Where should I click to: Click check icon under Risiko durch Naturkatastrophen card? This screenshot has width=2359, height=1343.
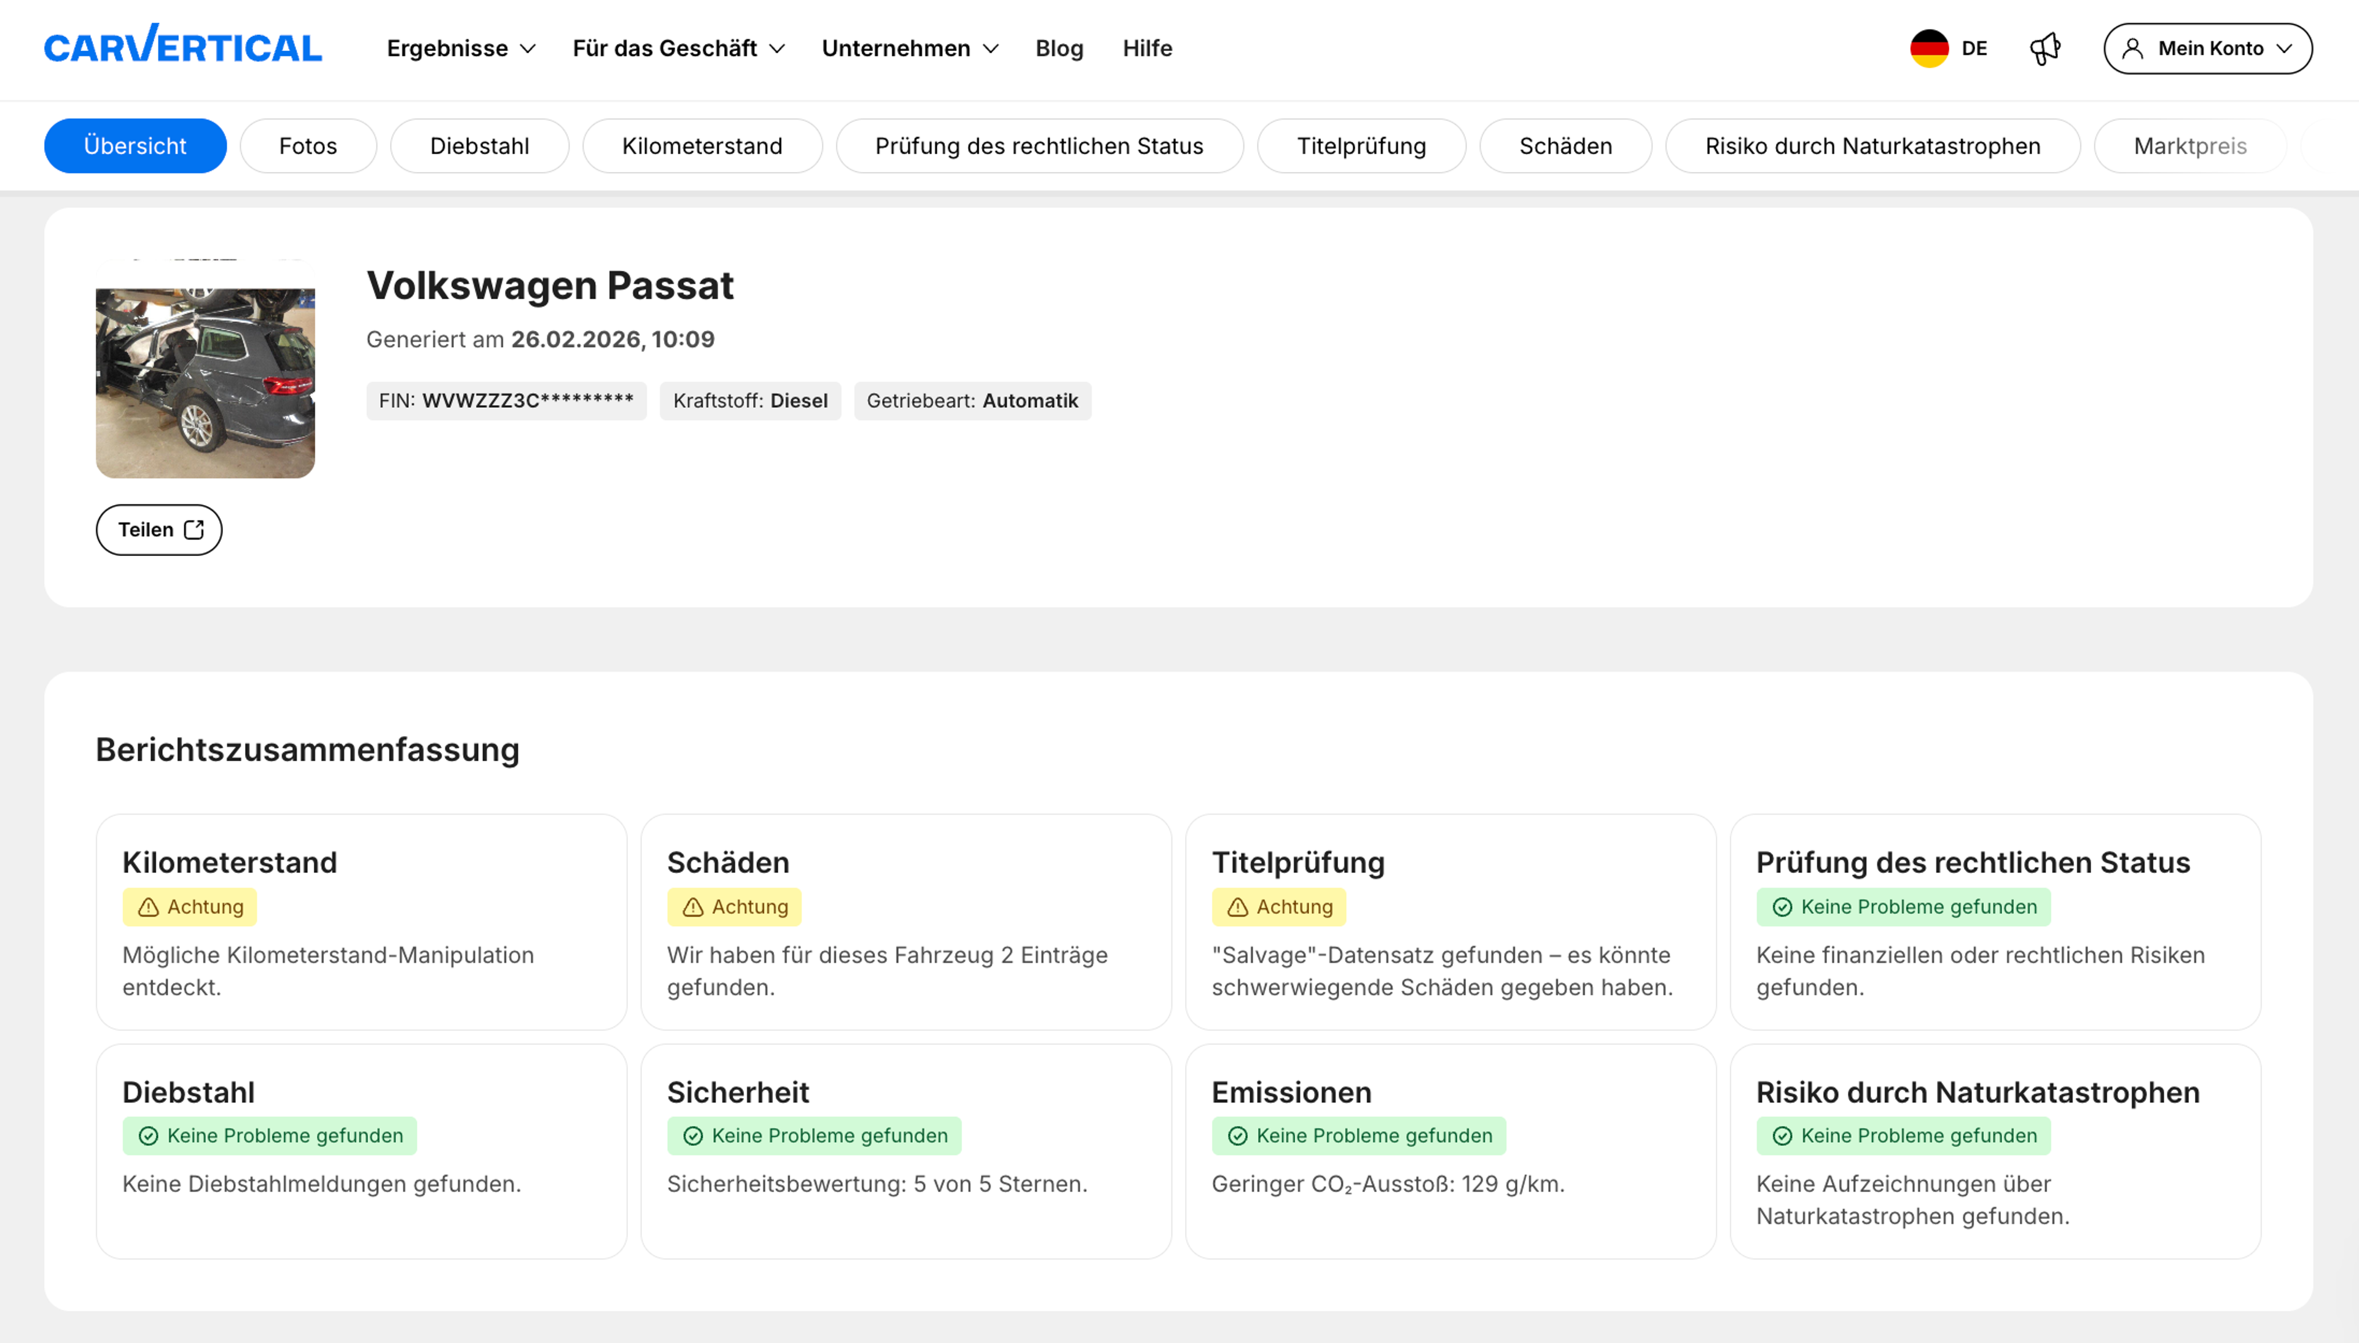1782,1137
